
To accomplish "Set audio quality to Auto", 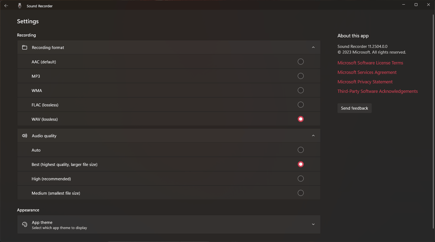I will 300,150.
